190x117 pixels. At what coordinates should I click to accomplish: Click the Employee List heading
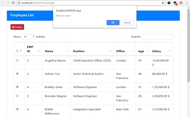tap(22, 15)
